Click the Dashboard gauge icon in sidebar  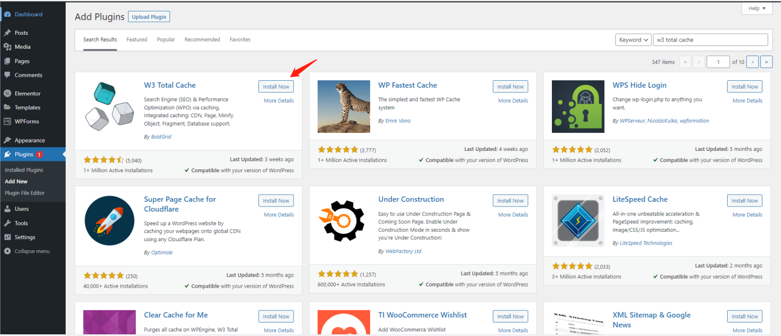[7, 14]
